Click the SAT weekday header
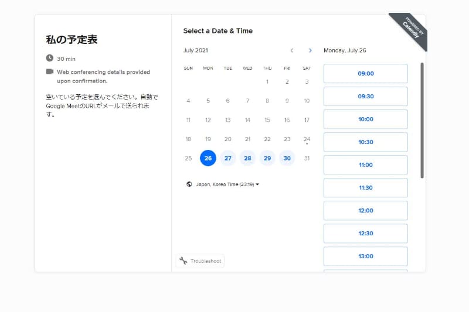The image size is (469, 312). tap(307, 68)
